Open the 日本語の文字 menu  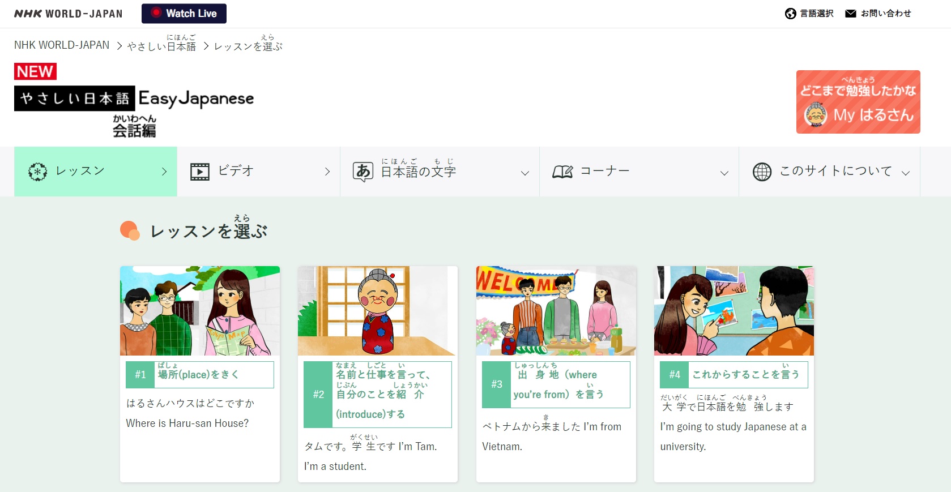coord(440,172)
